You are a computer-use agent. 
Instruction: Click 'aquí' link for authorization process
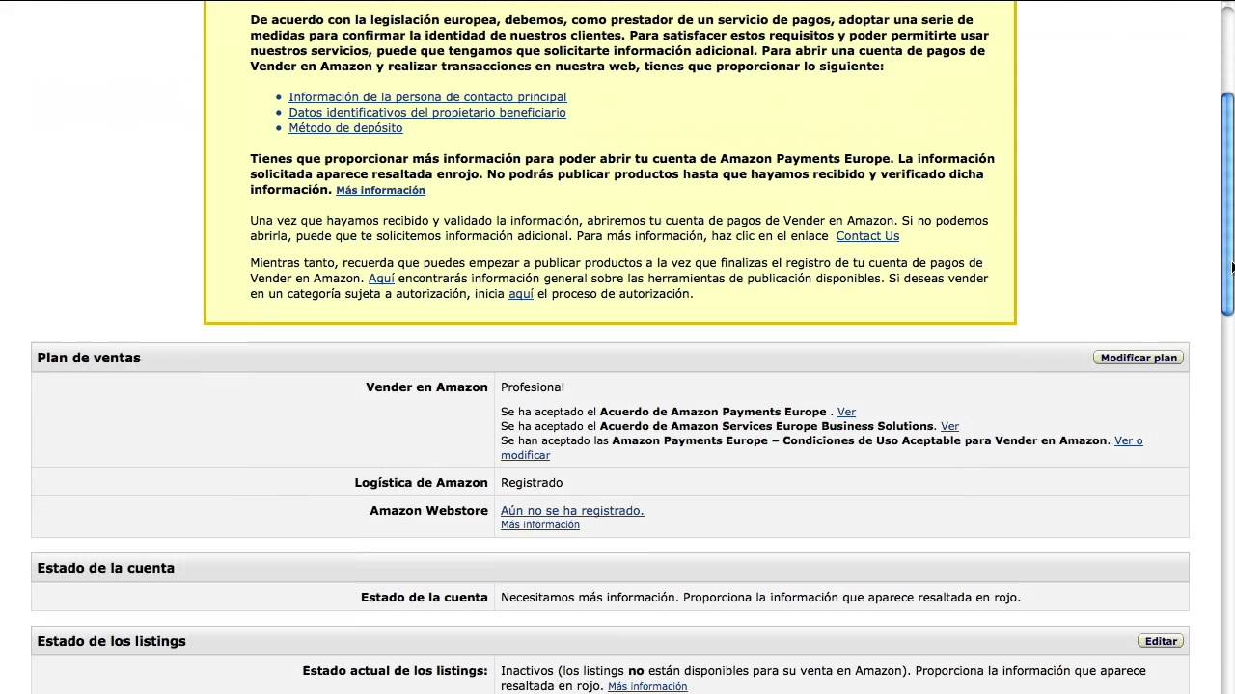(521, 294)
